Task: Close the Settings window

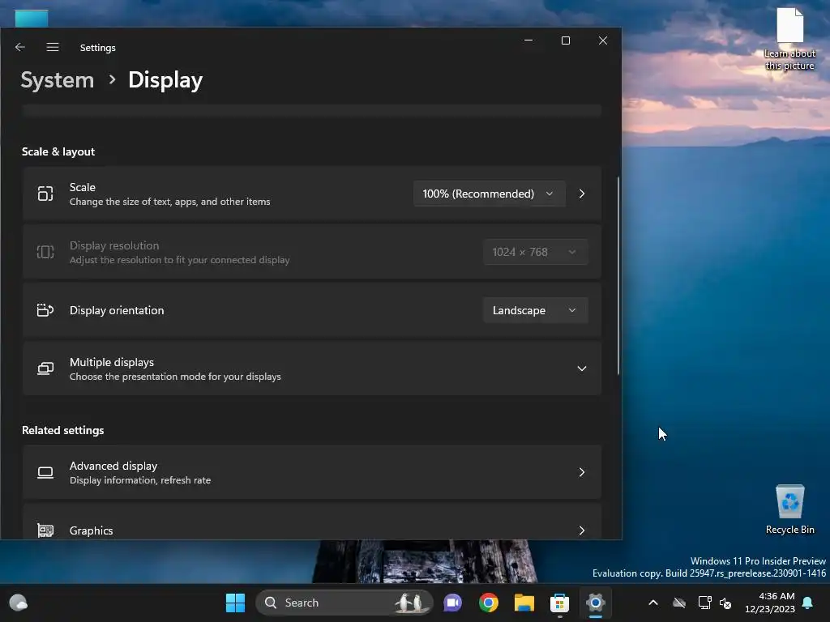Action: [x=603, y=40]
